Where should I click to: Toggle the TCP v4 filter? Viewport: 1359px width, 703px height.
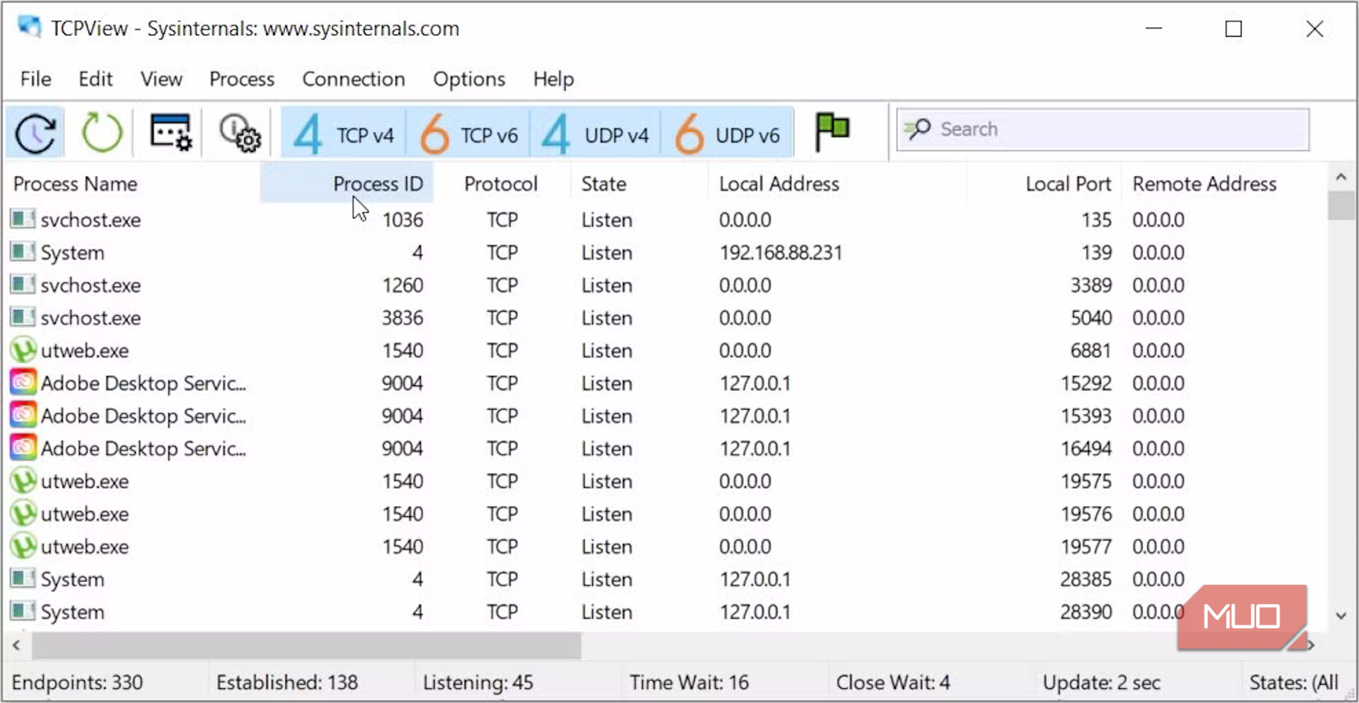tap(343, 133)
